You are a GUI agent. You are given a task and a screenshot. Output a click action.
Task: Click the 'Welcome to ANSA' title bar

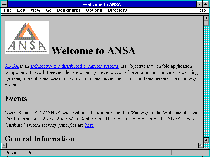(102, 4)
